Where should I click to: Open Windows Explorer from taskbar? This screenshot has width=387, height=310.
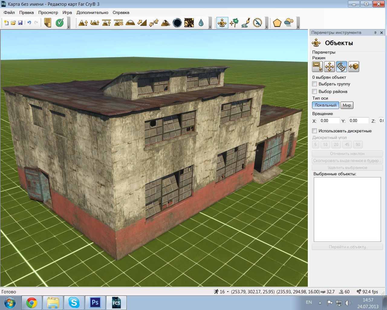53,303
